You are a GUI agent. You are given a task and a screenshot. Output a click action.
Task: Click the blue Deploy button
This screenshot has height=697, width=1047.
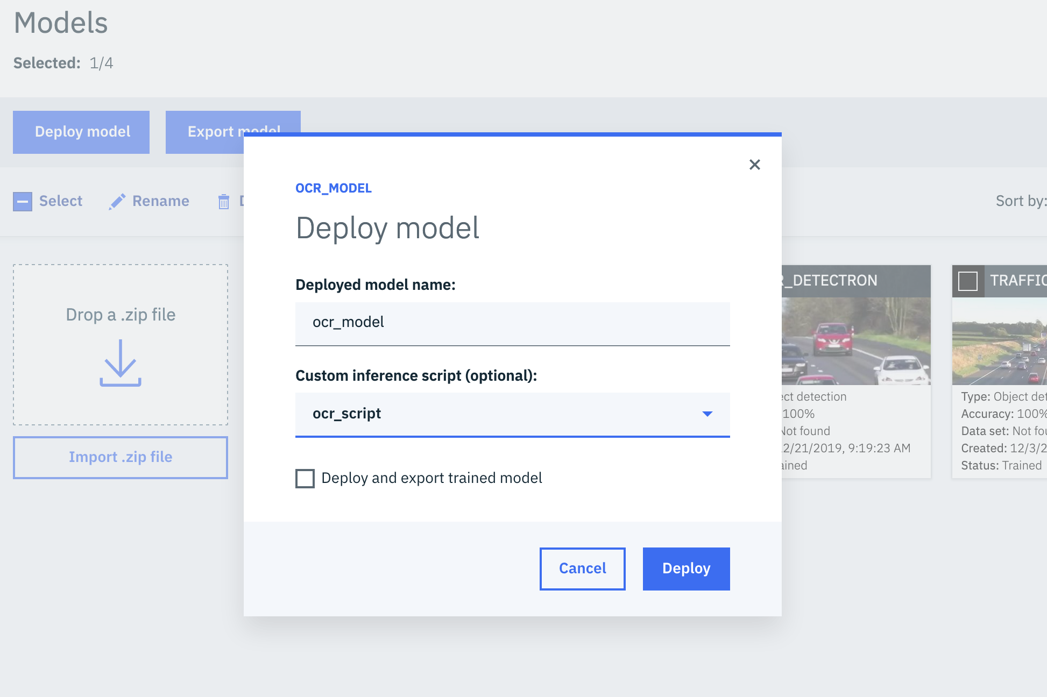click(686, 568)
